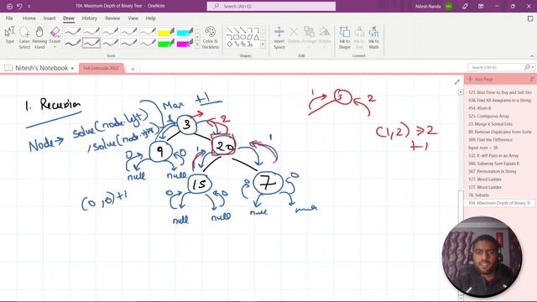Choose the triangle shape
The width and height of the screenshot is (537, 302).
(256, 37)
